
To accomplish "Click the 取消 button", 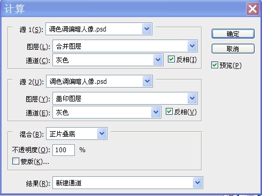I will point(233,49).
